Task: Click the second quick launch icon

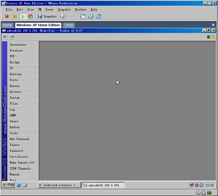Action: pyautogui.click(x=25, y=185)
